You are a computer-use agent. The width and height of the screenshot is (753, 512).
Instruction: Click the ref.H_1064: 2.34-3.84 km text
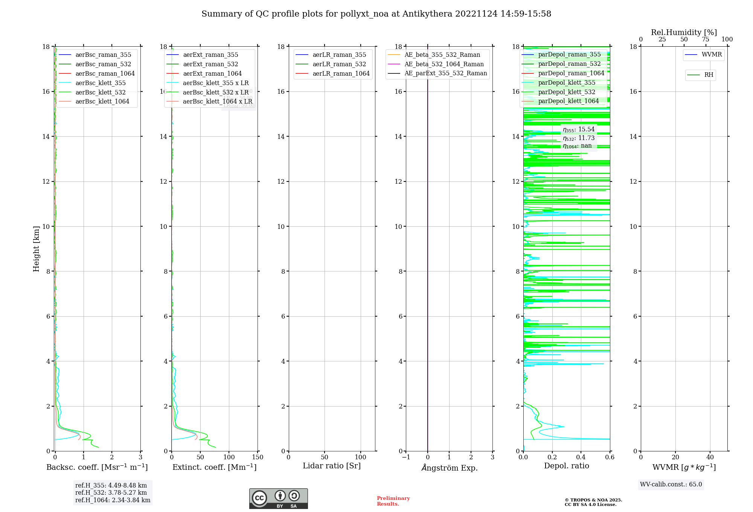click(x=113, y=500)
